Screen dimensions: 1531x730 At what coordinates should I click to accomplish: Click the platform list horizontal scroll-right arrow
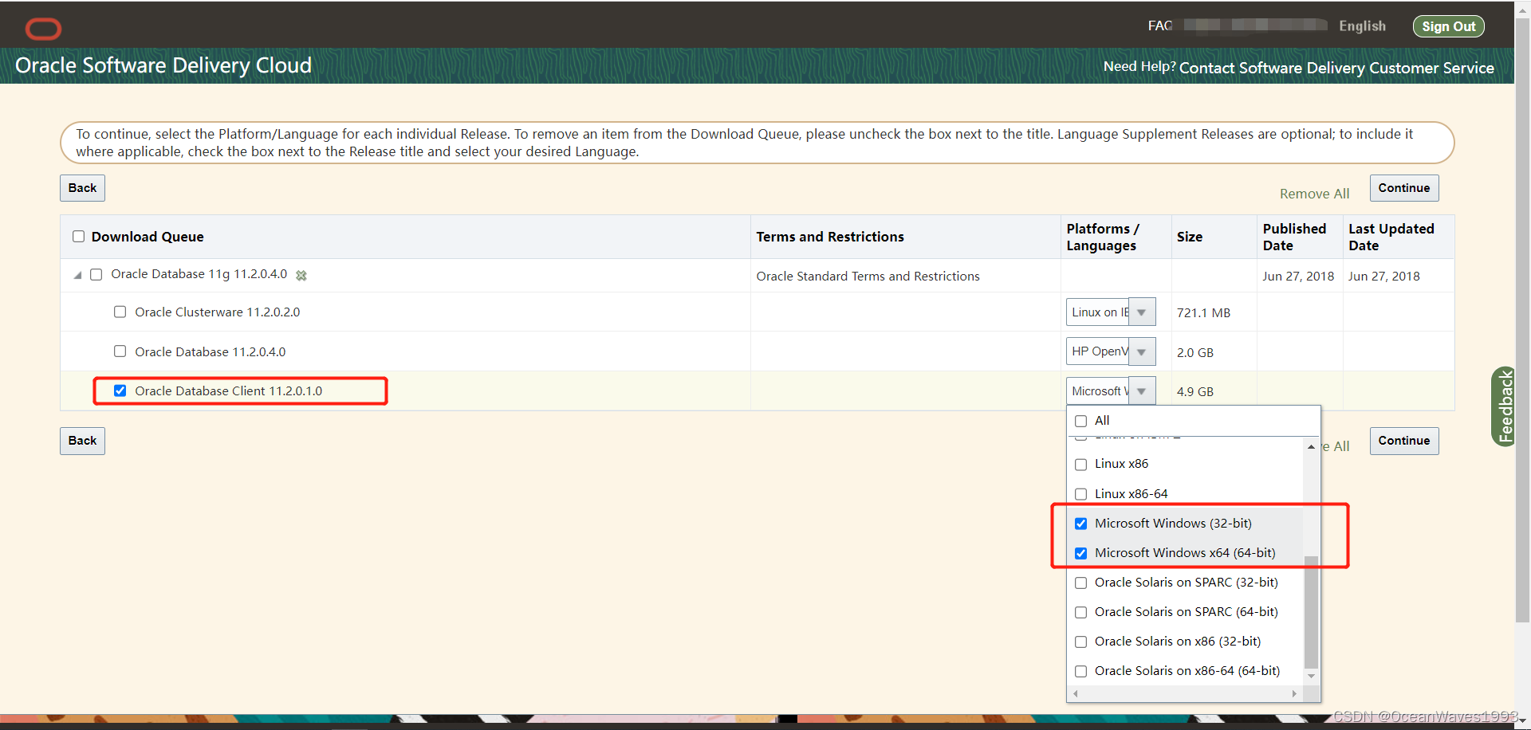click(x=1294, y=694)
